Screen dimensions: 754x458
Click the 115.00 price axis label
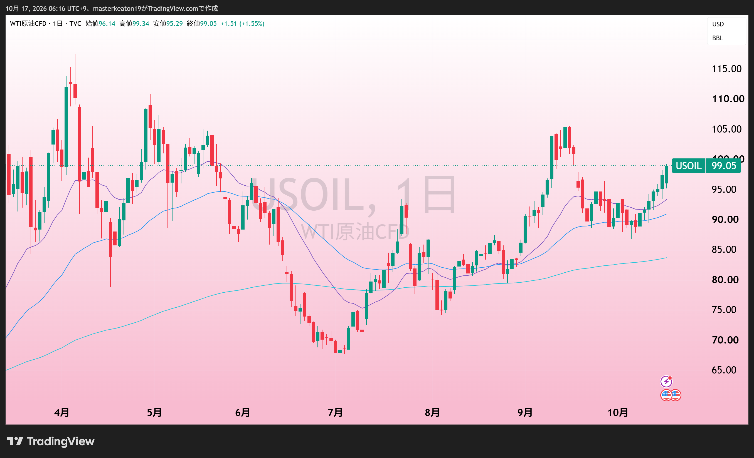[x=727, y=69]
